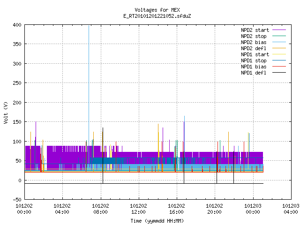Click the x-axis tick '101202 12:00'

[139, 209]
